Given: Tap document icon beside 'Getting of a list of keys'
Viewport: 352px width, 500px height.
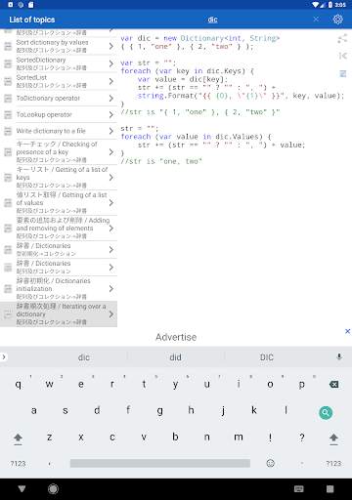Looking at the screenshot, I should (8, 178).
